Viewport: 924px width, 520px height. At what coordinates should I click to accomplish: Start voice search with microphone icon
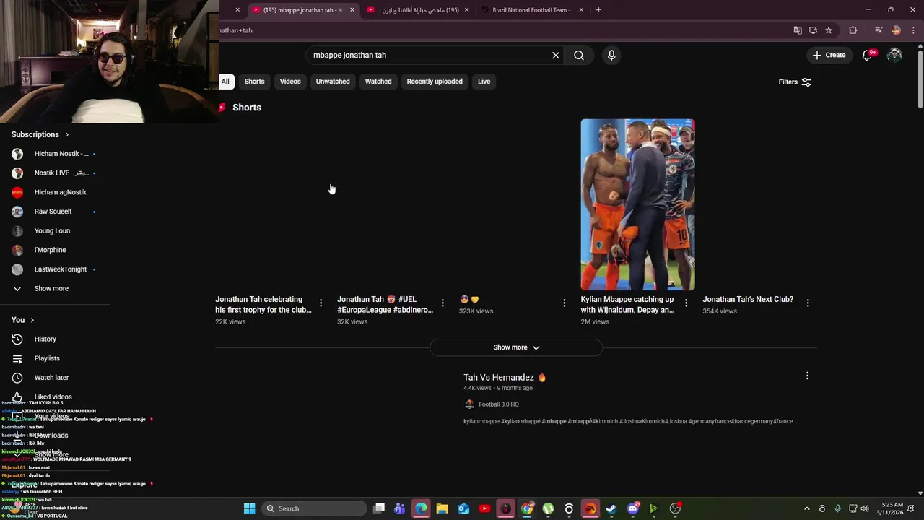pos(611,55)
